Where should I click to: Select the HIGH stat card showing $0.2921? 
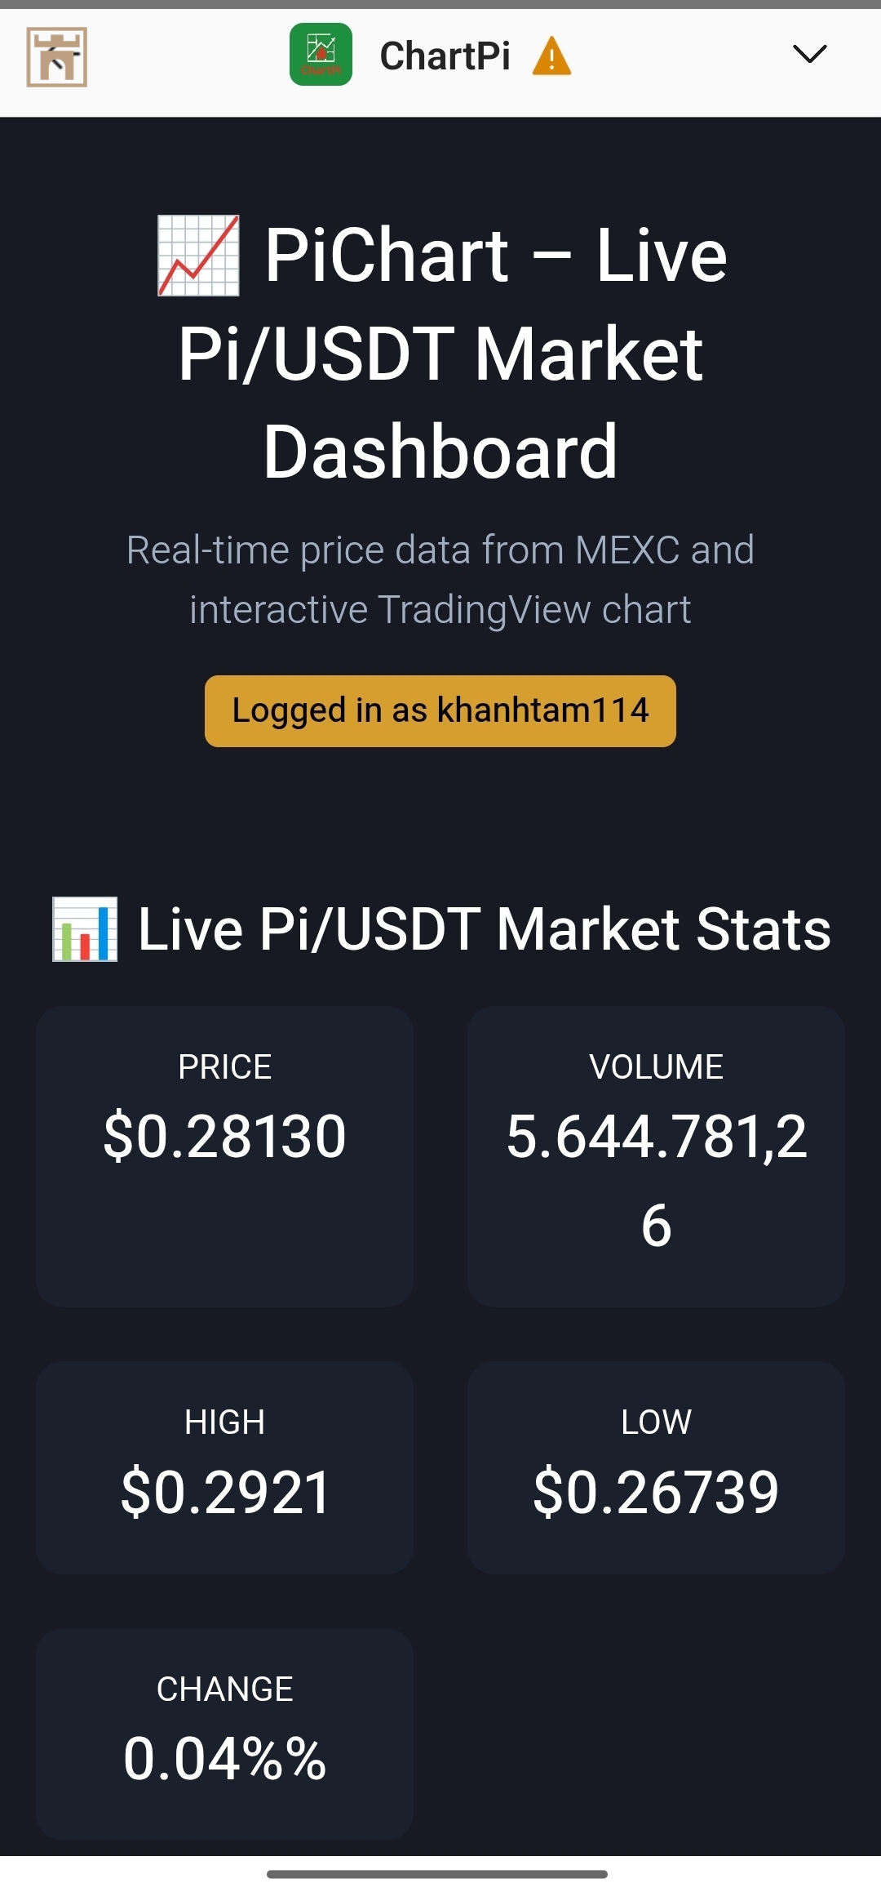pyautogui.click(x=224, y=1467)
